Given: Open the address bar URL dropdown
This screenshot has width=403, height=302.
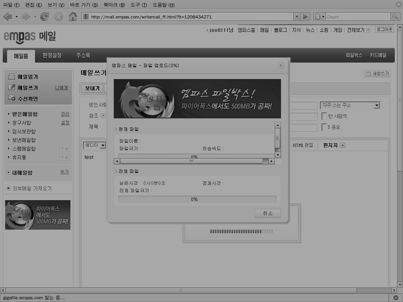Looking at the screenshot, I should (297, 17).
